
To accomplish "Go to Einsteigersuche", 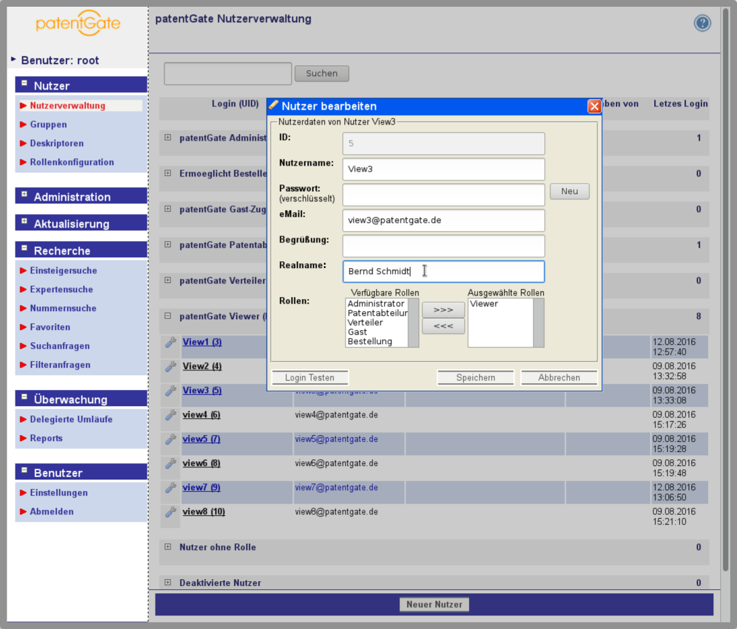I will tap(63, 271).
